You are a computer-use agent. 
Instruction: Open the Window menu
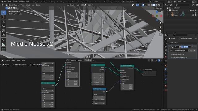tap(22, 2)
